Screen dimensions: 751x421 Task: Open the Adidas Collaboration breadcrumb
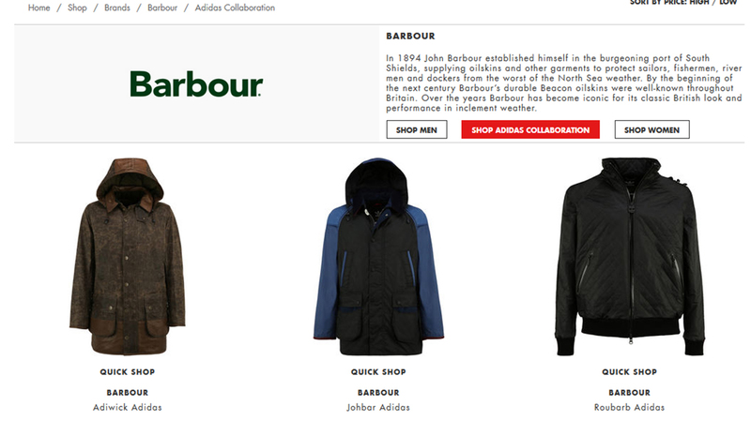pyautogui.click(x=235, y=8)
